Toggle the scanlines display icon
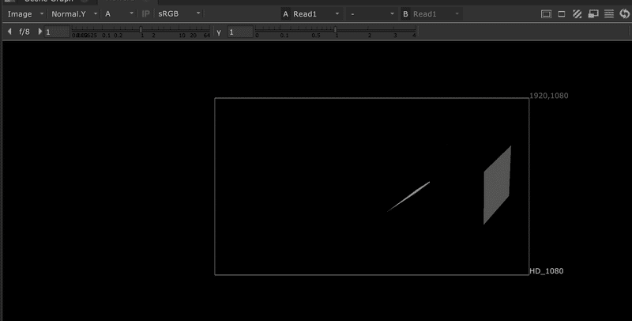The image size is (632, 321). (x=609, y=14)
